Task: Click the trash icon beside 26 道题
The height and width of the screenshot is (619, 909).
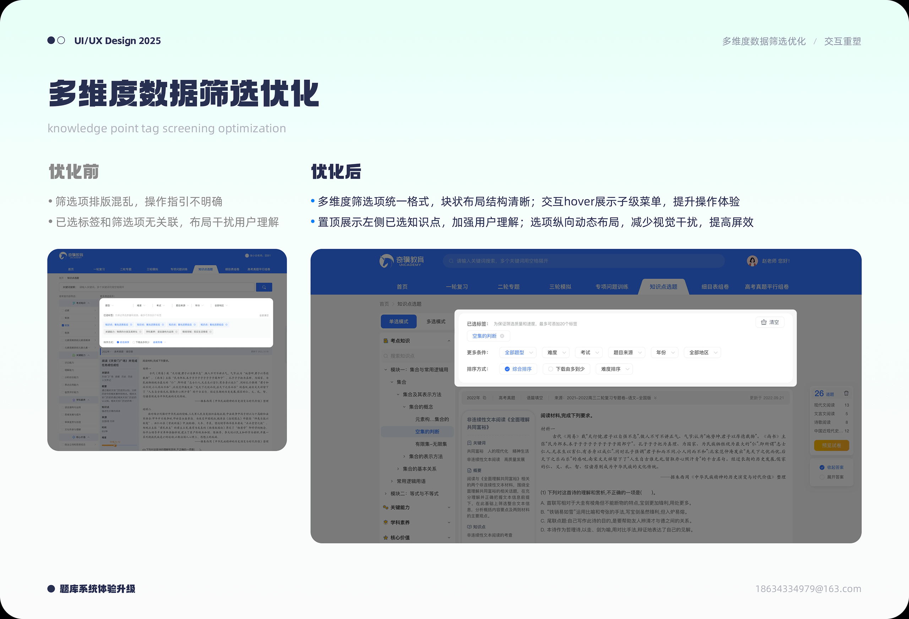Action: [x=847, y=393]
